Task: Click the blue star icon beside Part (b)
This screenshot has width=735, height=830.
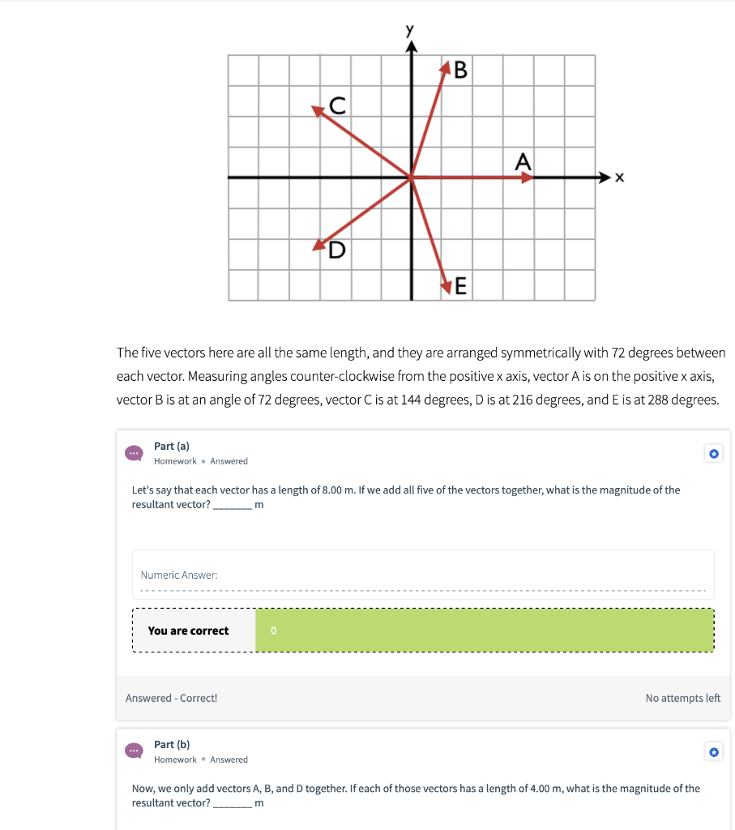Action: pyautogui.click(x=714, y=751)
